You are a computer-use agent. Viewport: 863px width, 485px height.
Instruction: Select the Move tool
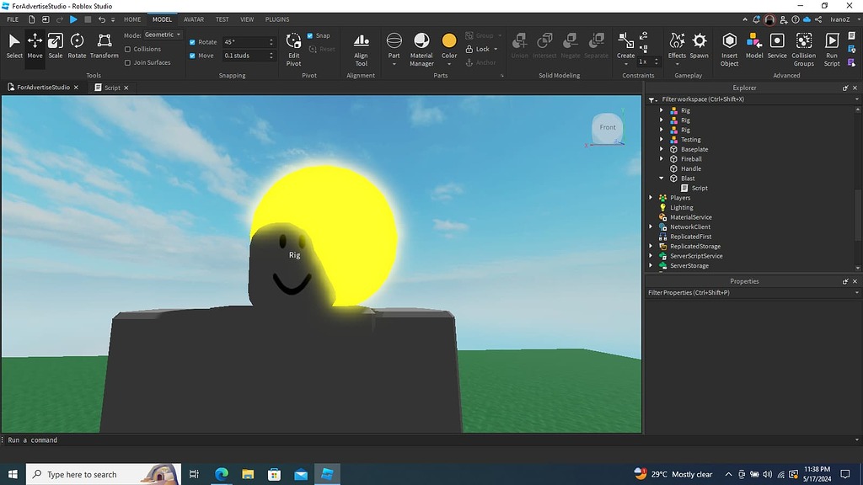point(35,46)
